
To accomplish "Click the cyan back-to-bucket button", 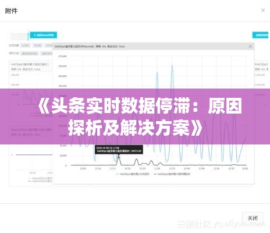I will pos(44,35).
